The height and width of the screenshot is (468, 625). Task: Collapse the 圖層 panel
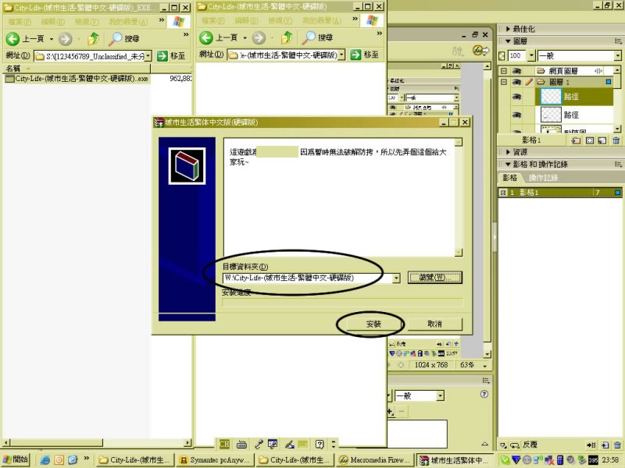(x=508, y=41)
